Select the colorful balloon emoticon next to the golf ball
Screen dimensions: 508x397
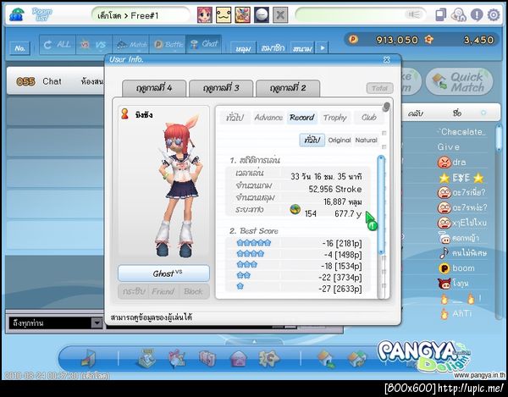click(x=242, y=15)
